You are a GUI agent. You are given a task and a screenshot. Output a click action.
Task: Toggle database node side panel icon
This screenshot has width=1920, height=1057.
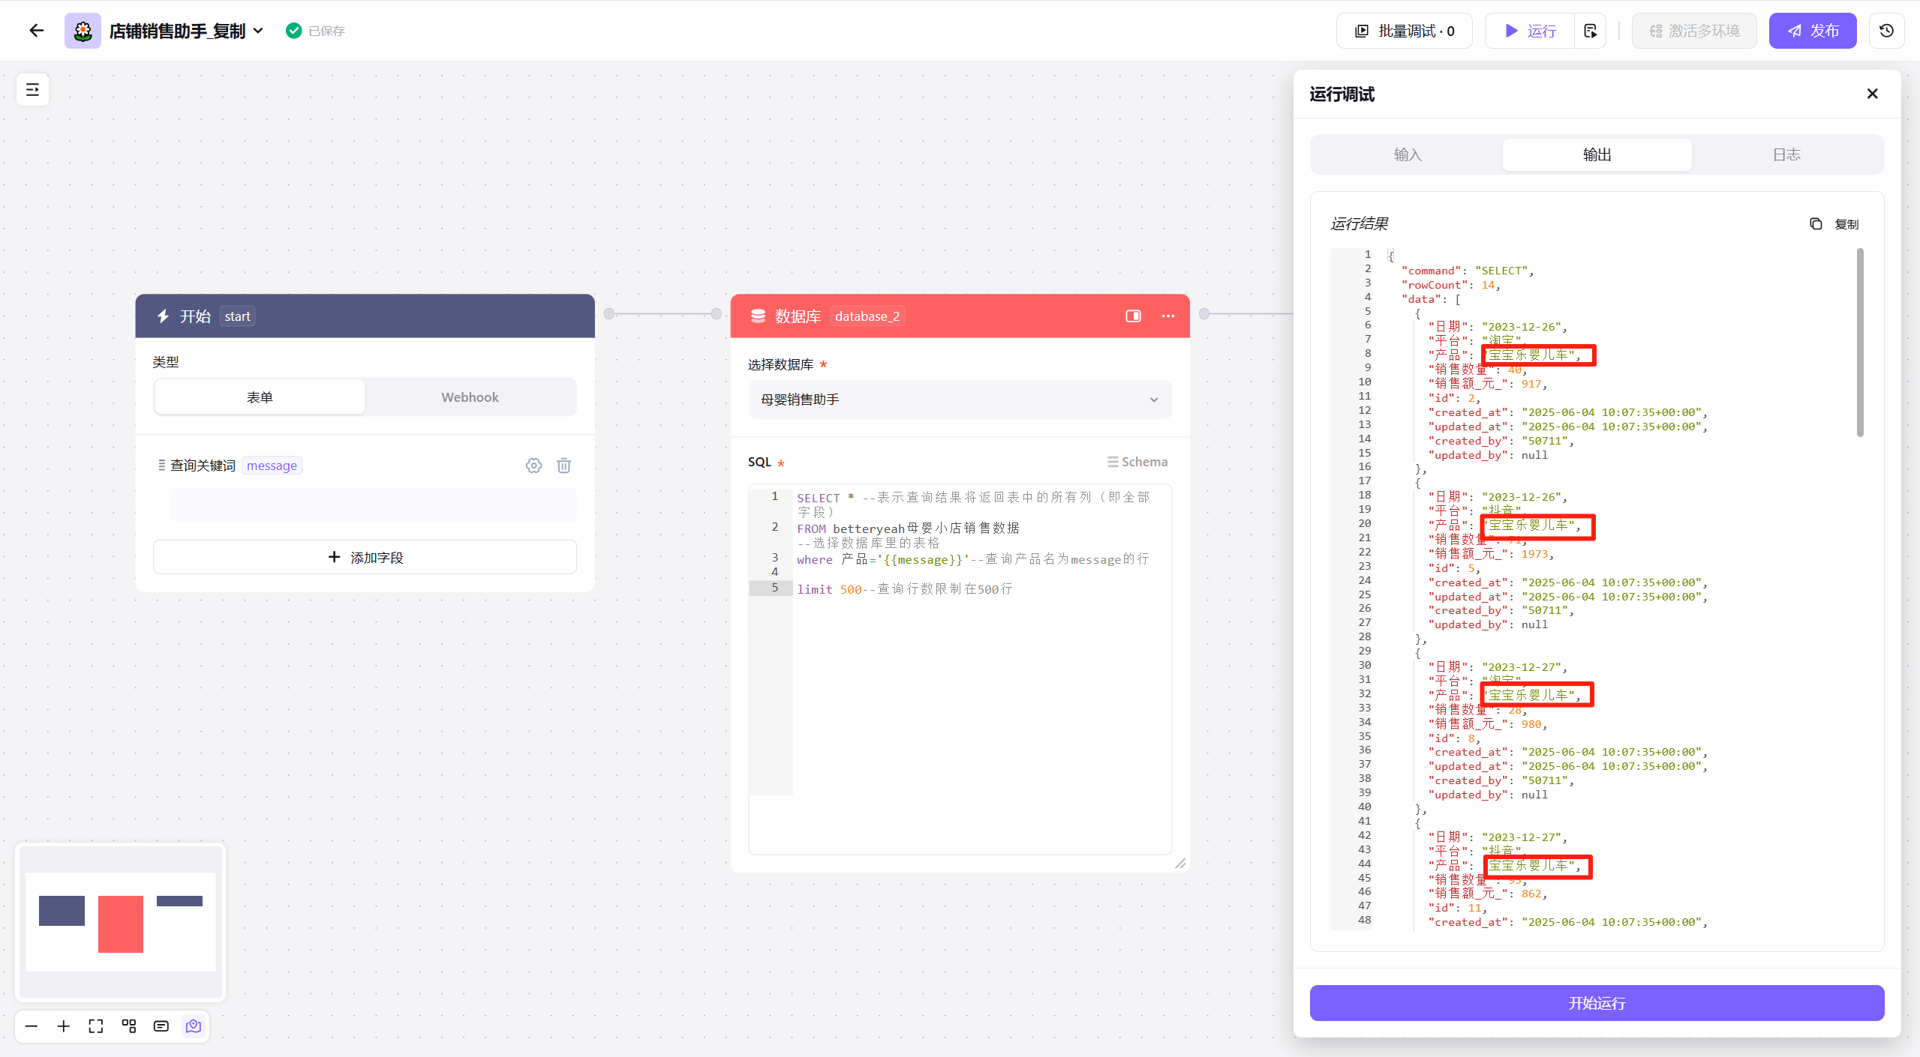pyautogui.click(x=1133, y=316)
